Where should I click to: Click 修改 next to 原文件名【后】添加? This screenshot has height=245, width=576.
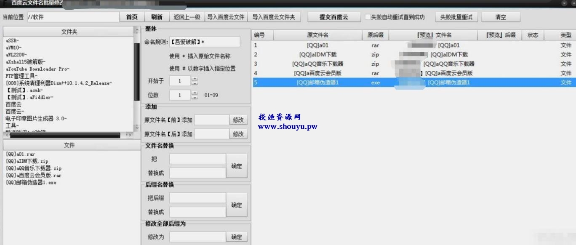(238, 134)
